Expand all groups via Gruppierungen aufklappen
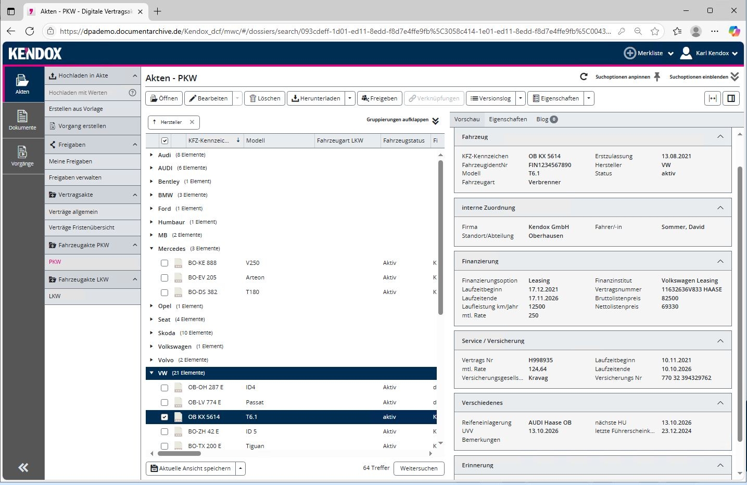The height and width of the screenshot is (485, 747). [403, 120]
